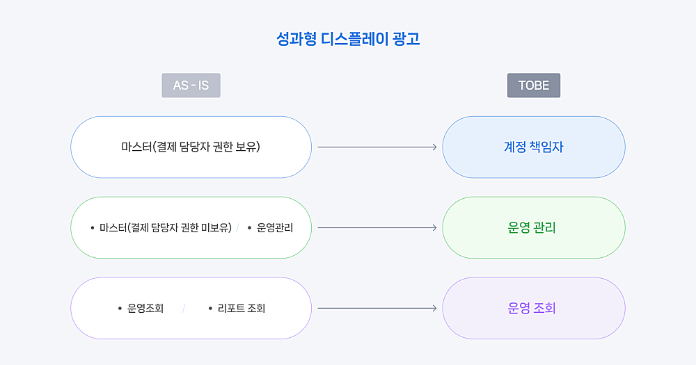Click 마스터(결제 담당자 권한 보유) pill
This screenshot has height=365, width=696.
click(191, 147)
